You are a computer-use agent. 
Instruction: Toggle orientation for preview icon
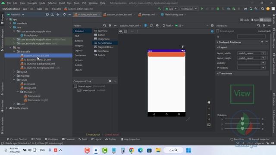pyautogui.click(x=151, y=25)
